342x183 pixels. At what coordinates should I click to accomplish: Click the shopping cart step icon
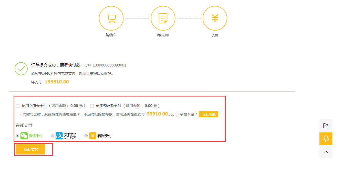(x=111, y=18)
